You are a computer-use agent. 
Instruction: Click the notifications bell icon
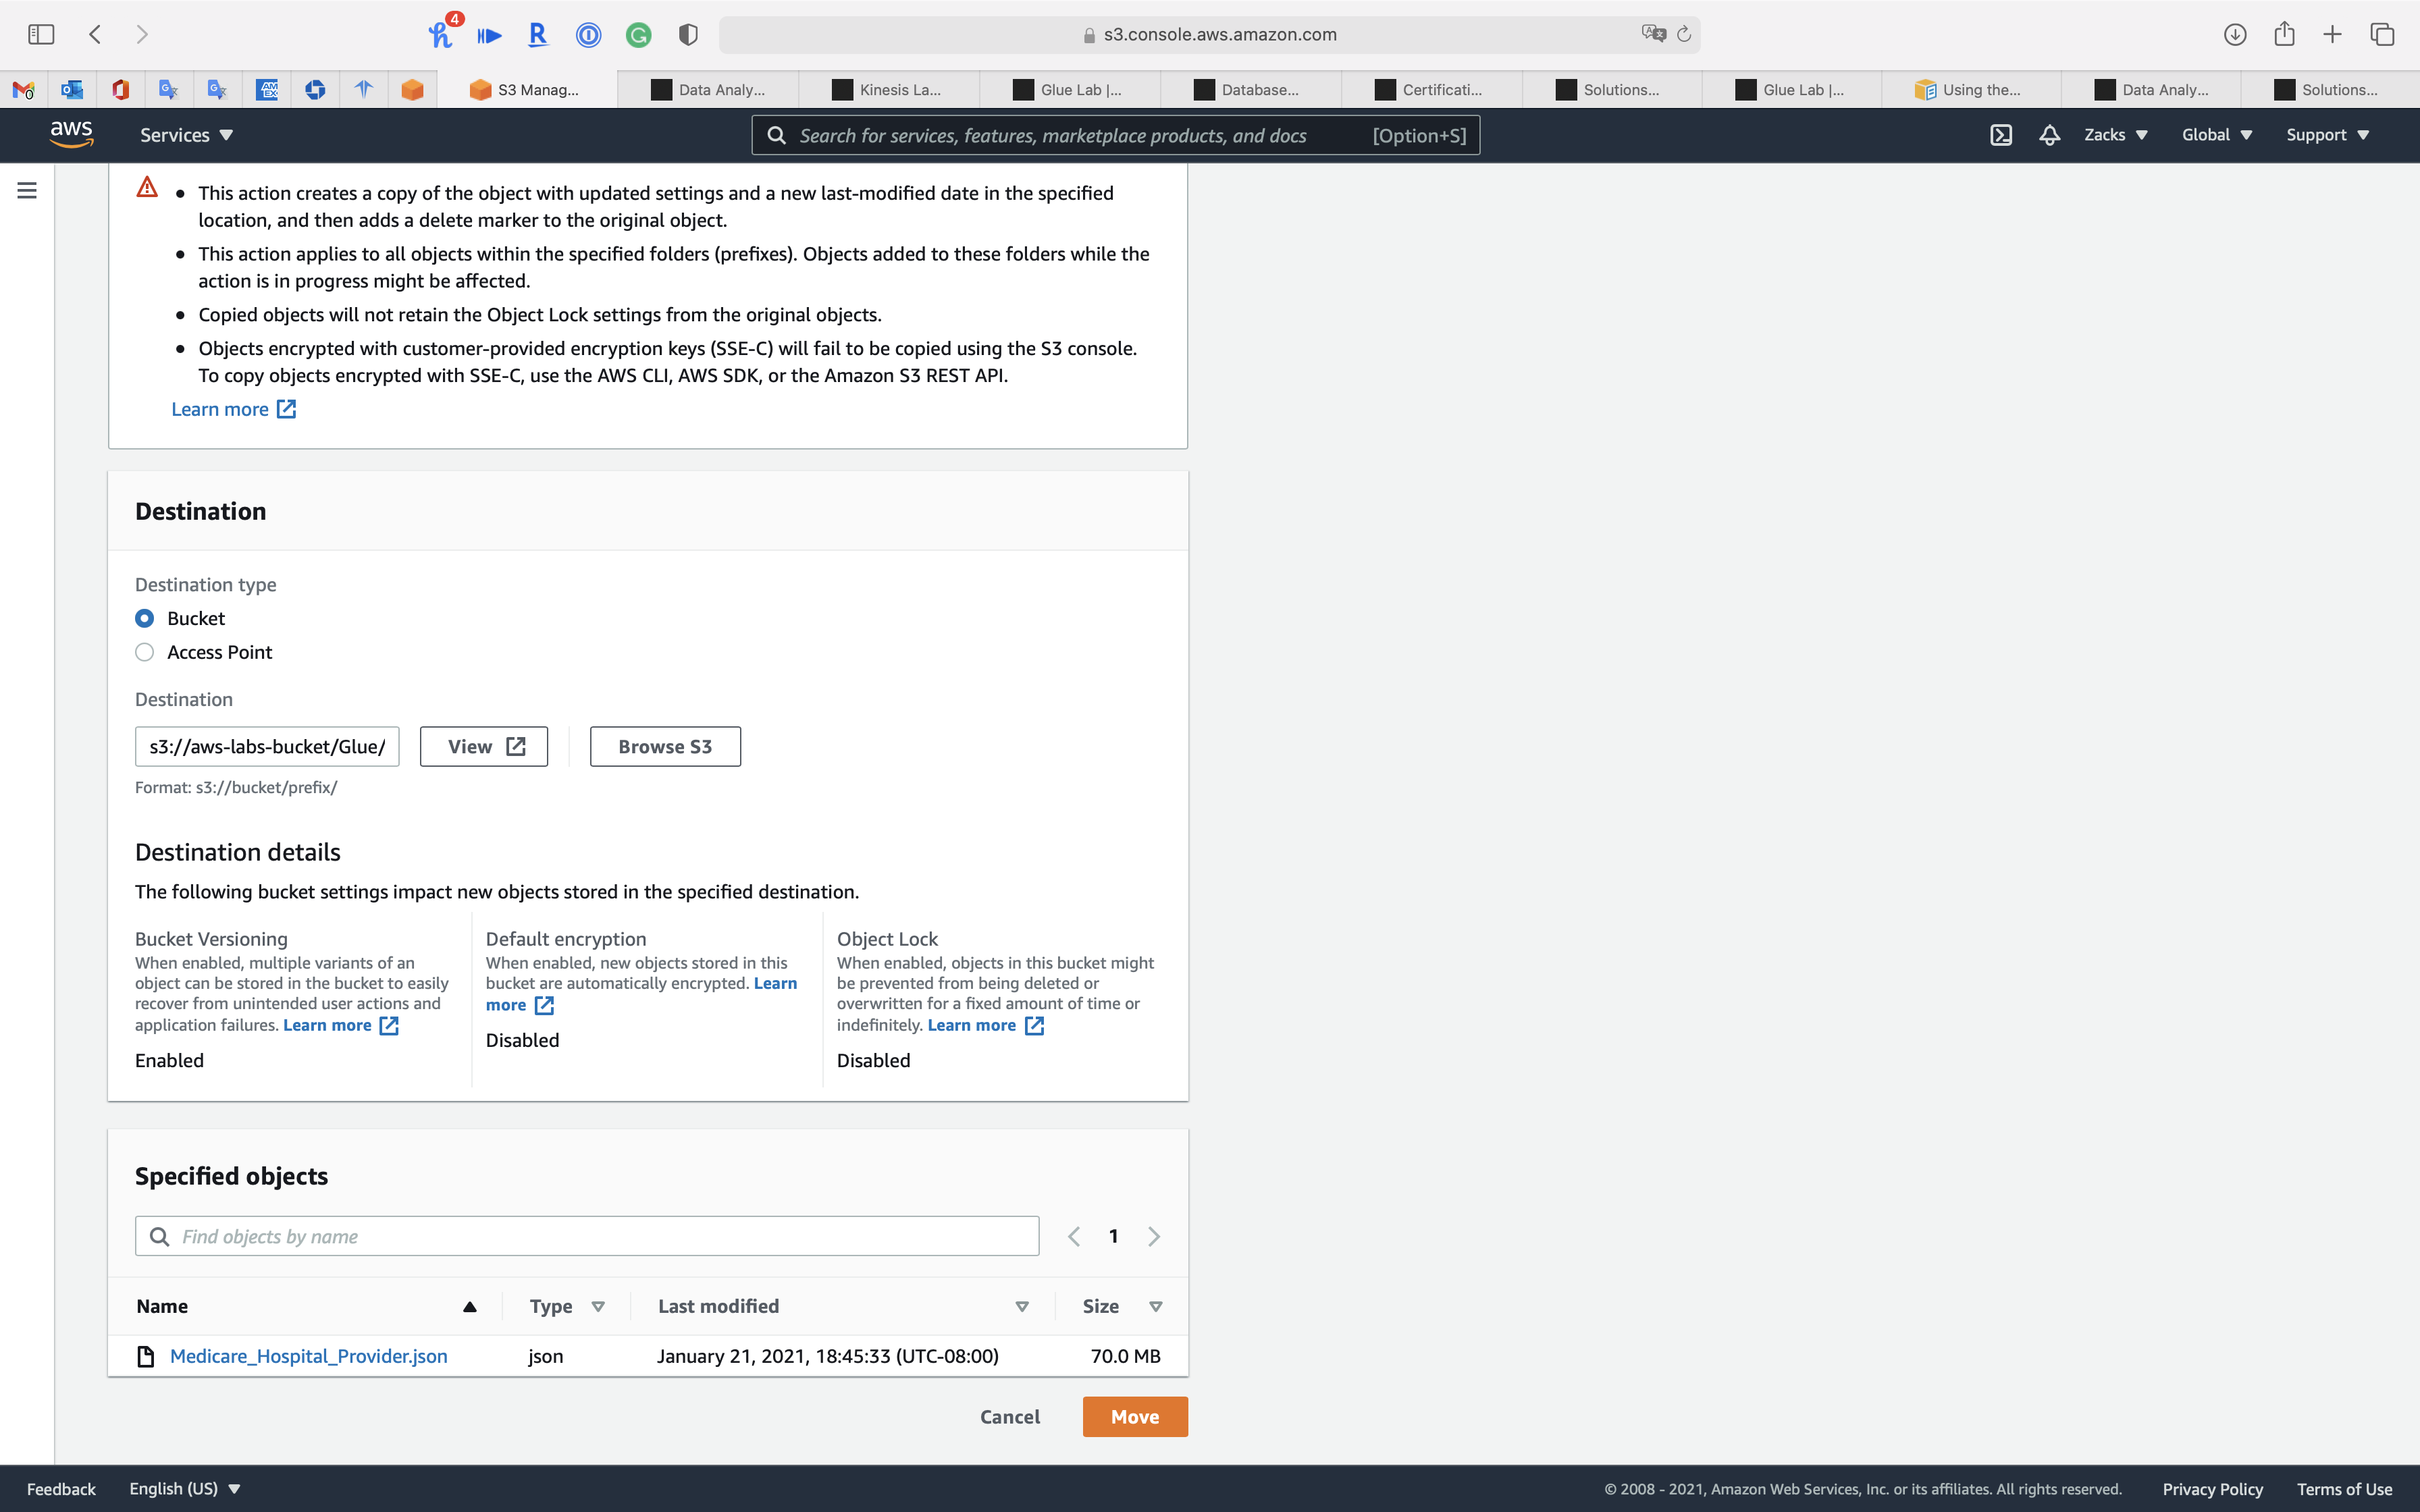coord(2049,135)
